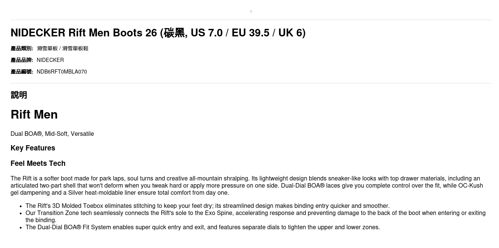Click the horizontal divider below the product code
The width and height of the screenshot is (499, 248).
point(251,83)
